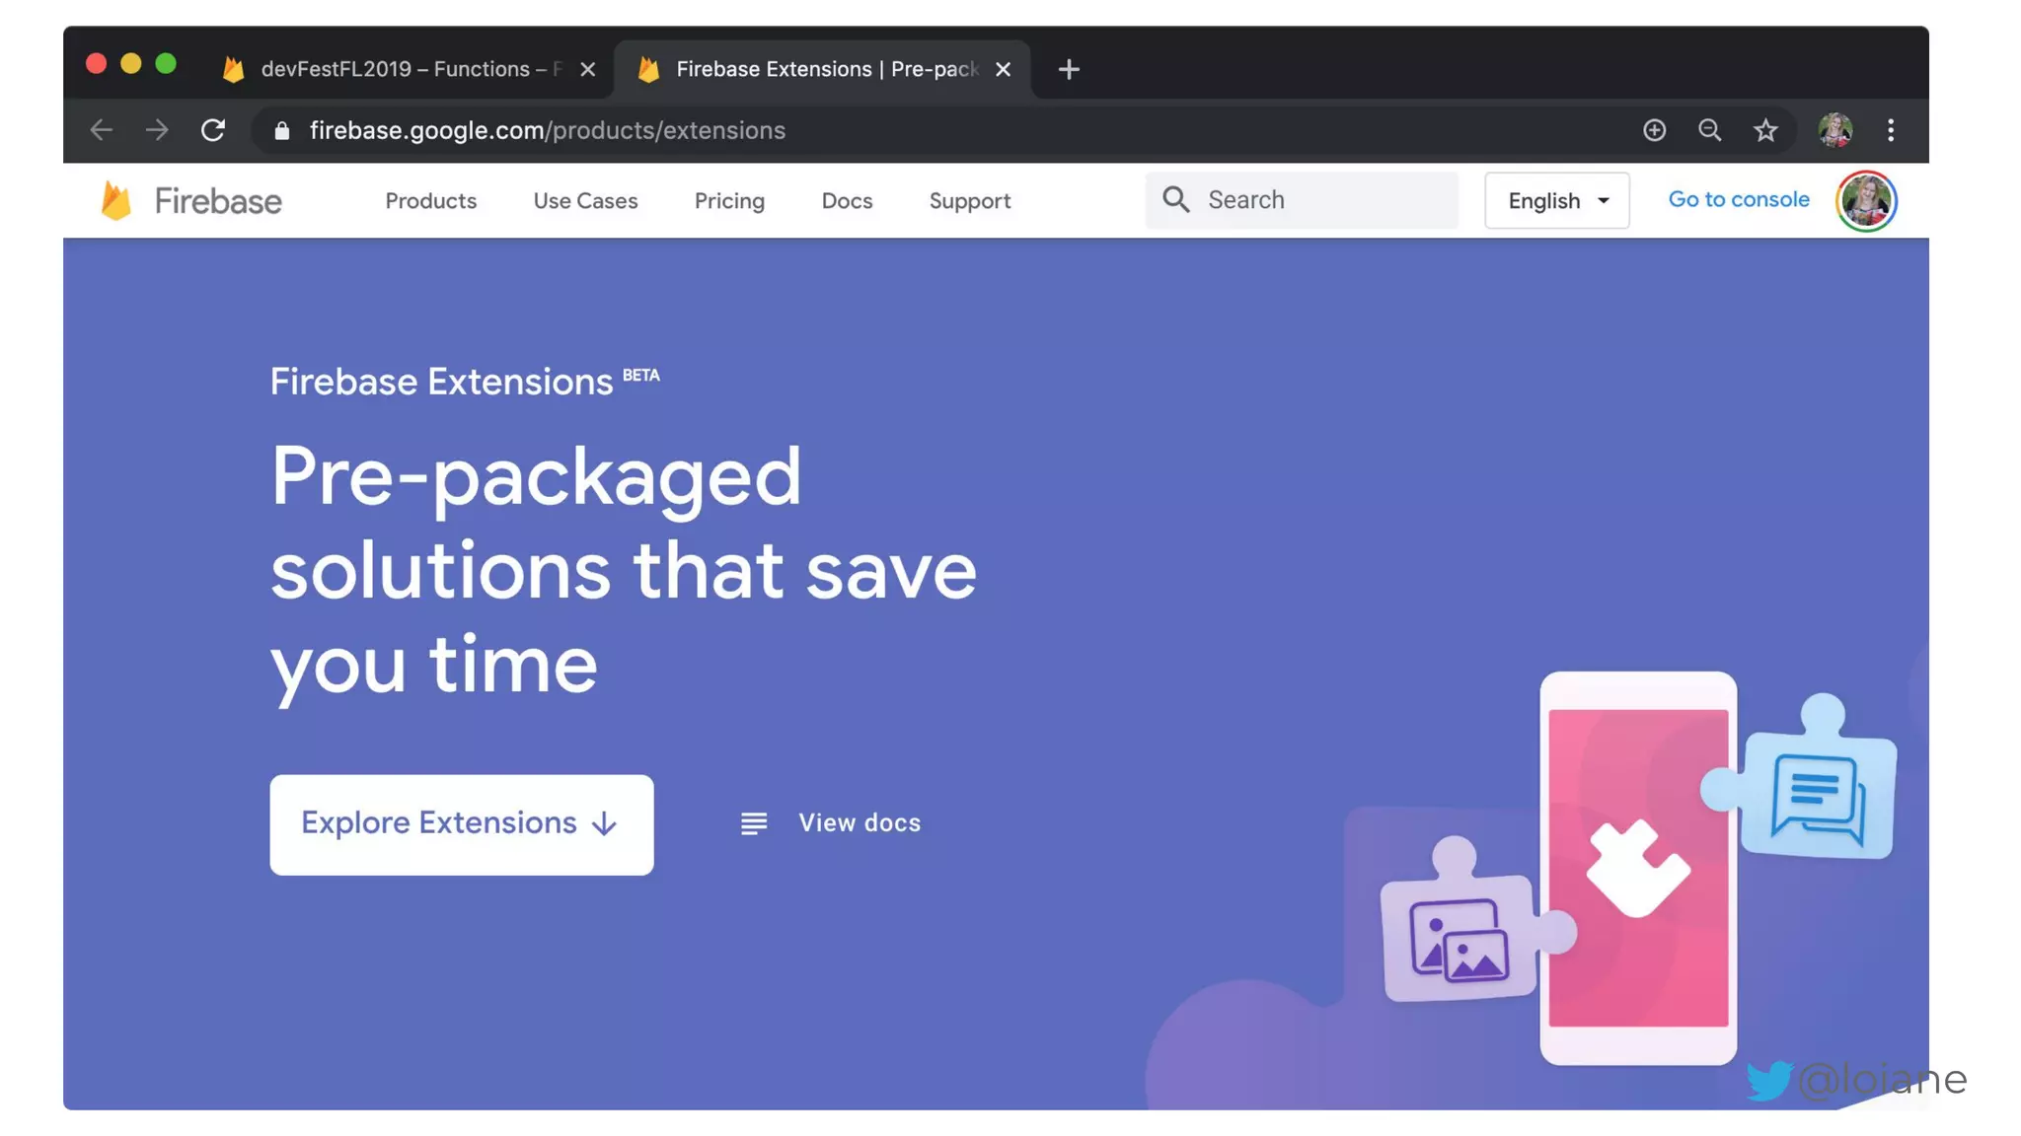Click the browser reload icon

click(x=213, y=130)
